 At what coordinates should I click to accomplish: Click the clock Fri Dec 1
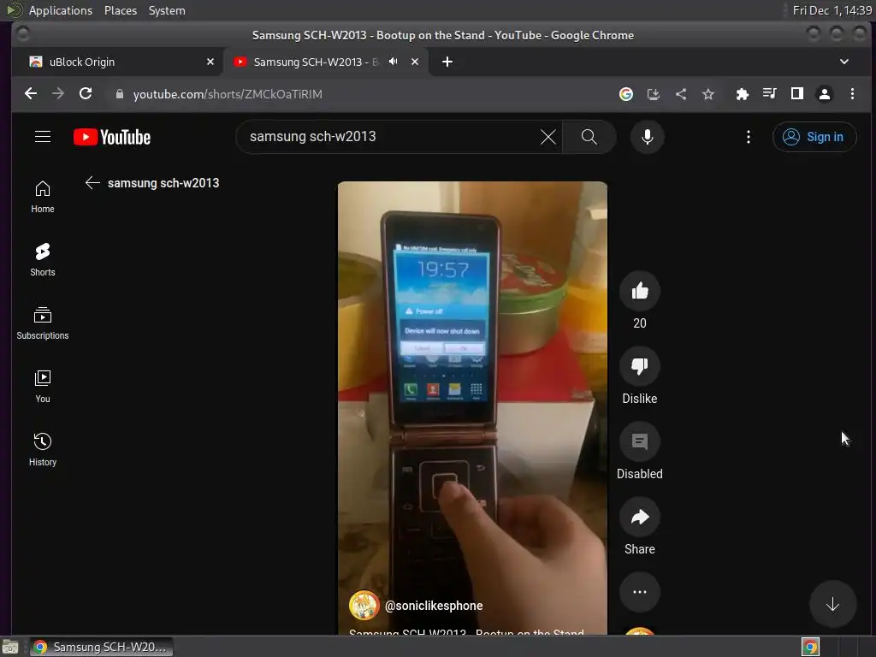click(832, 10)
